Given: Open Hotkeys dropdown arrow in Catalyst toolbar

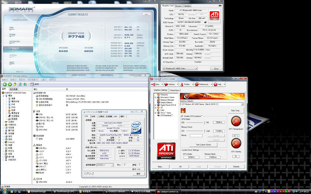Looking at the screenshot, I should [x=177, y=84].
